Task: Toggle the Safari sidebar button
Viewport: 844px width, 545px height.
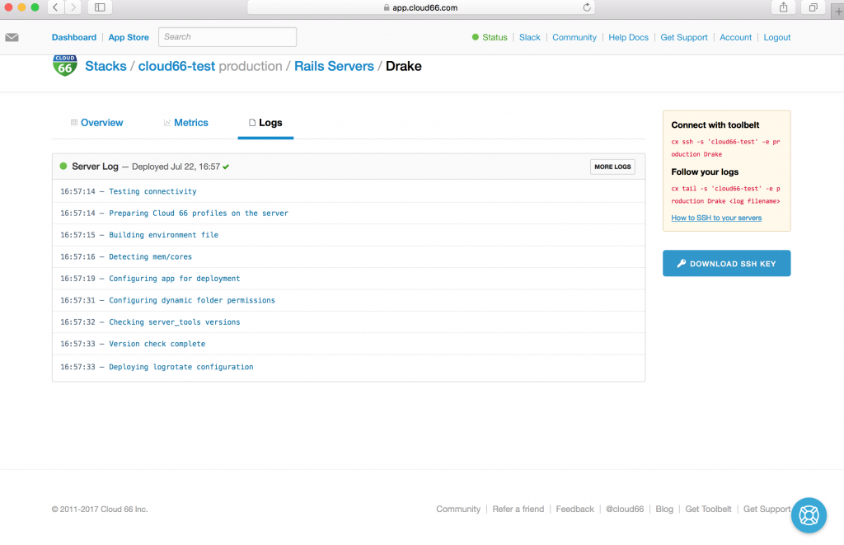Action: [100, 7]
